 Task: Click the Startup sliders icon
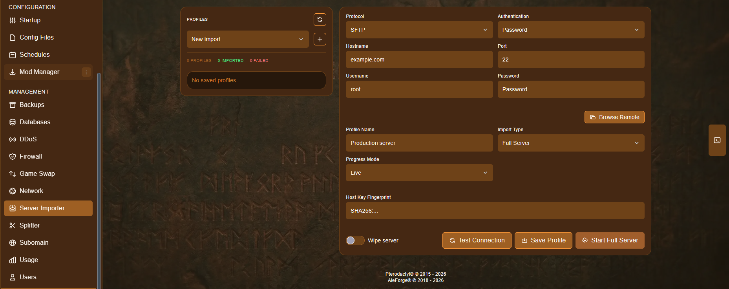pyautogui.click(x=13, y=20)
